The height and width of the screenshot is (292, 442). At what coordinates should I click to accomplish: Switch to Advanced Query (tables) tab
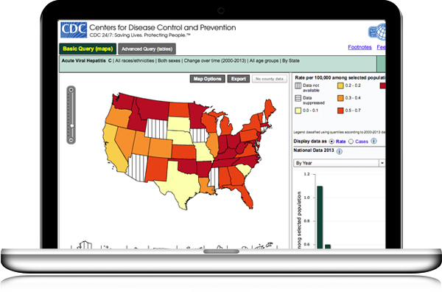[147, 49]
